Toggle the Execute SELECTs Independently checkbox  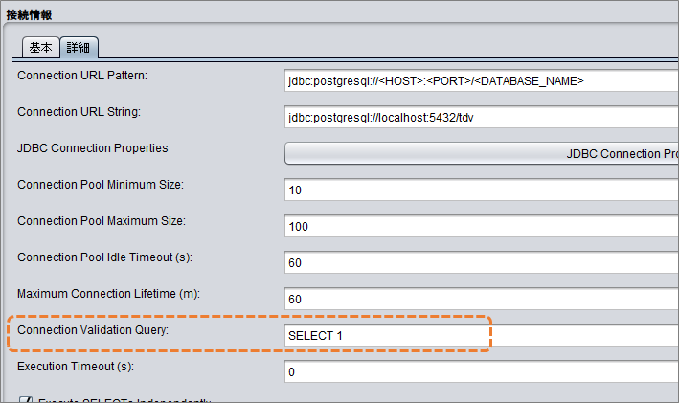[x=26, y=399]
